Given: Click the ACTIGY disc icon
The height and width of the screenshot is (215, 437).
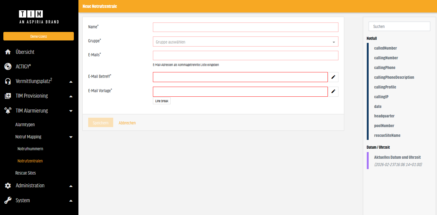Looking at the screenshot, I should tap(8, 67).
